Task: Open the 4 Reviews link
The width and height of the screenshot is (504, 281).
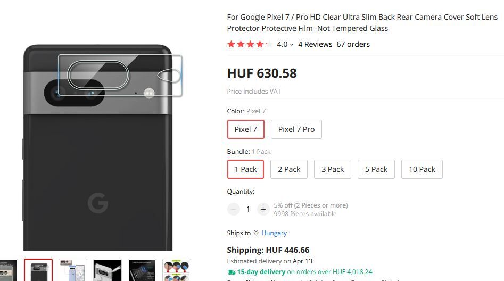Action: click(x=315, y=44)
